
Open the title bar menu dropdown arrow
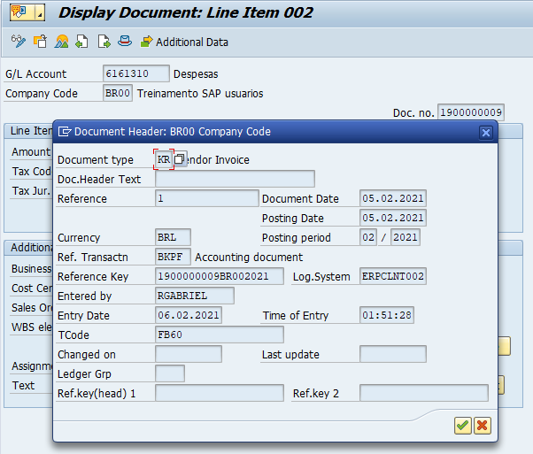pyautogui.click(x=40, y=12)
